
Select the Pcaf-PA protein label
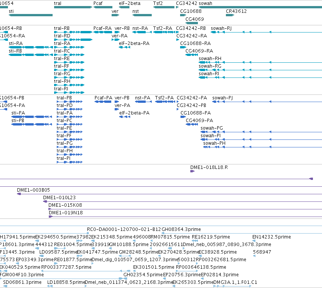tap(103, 98)
